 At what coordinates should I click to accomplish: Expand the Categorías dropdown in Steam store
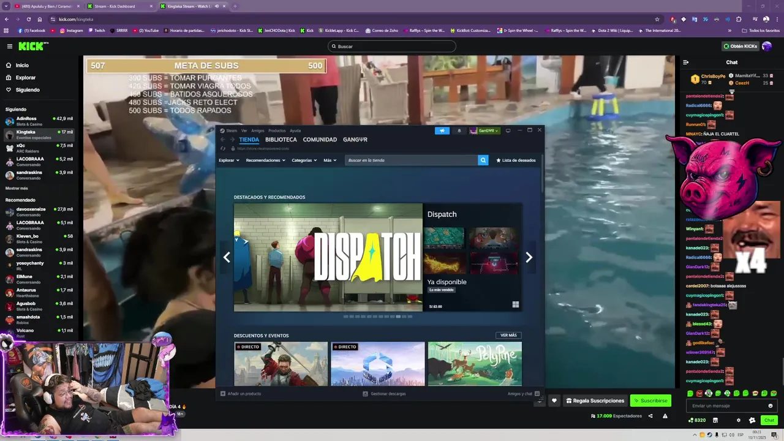click(304, 160)
